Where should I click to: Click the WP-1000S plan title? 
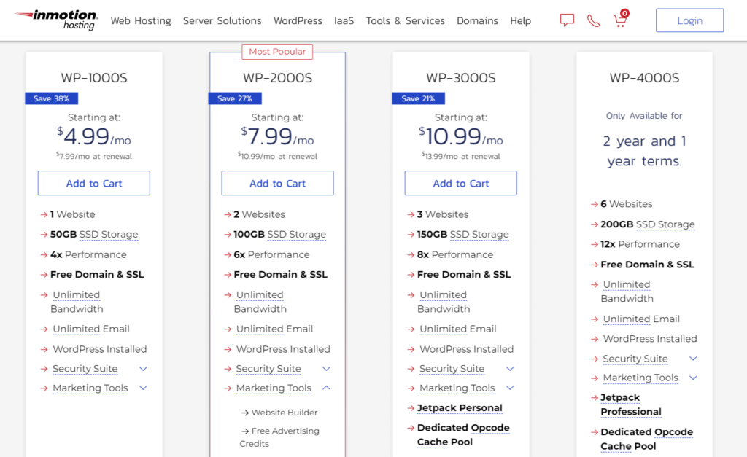[x=94, y=77]
